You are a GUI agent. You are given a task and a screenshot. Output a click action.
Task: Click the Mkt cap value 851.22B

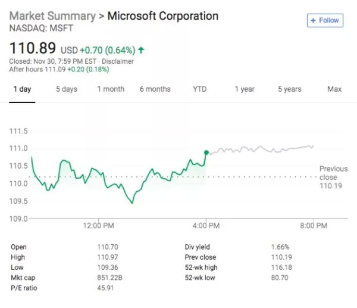(x=109, y=278)
